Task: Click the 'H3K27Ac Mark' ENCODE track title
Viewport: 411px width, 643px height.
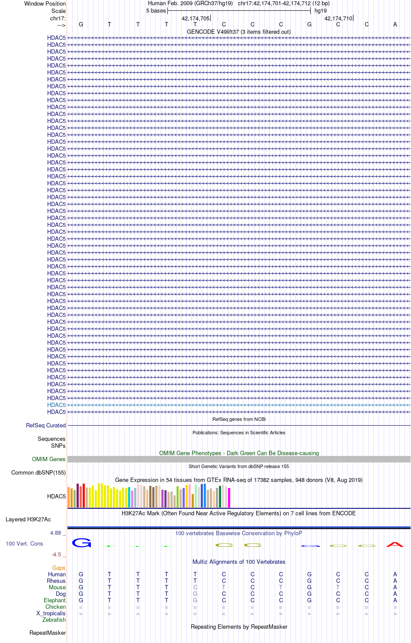Action: click(x=239, y=513)
